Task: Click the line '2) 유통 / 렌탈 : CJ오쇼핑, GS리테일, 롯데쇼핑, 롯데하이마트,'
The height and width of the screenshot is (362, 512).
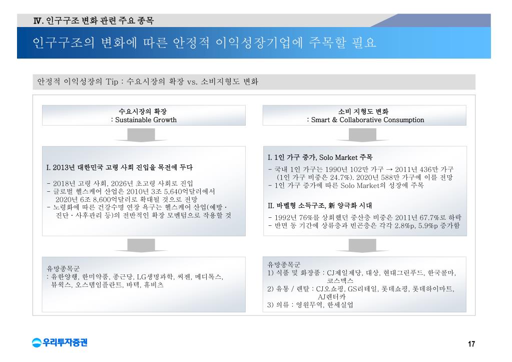Action: 361,289
